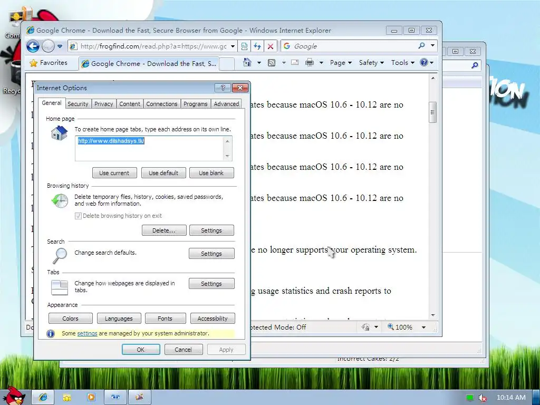Open the Safety menu
Screen dimensions: 540x405
pyautogui.click(x=371, y=63)
